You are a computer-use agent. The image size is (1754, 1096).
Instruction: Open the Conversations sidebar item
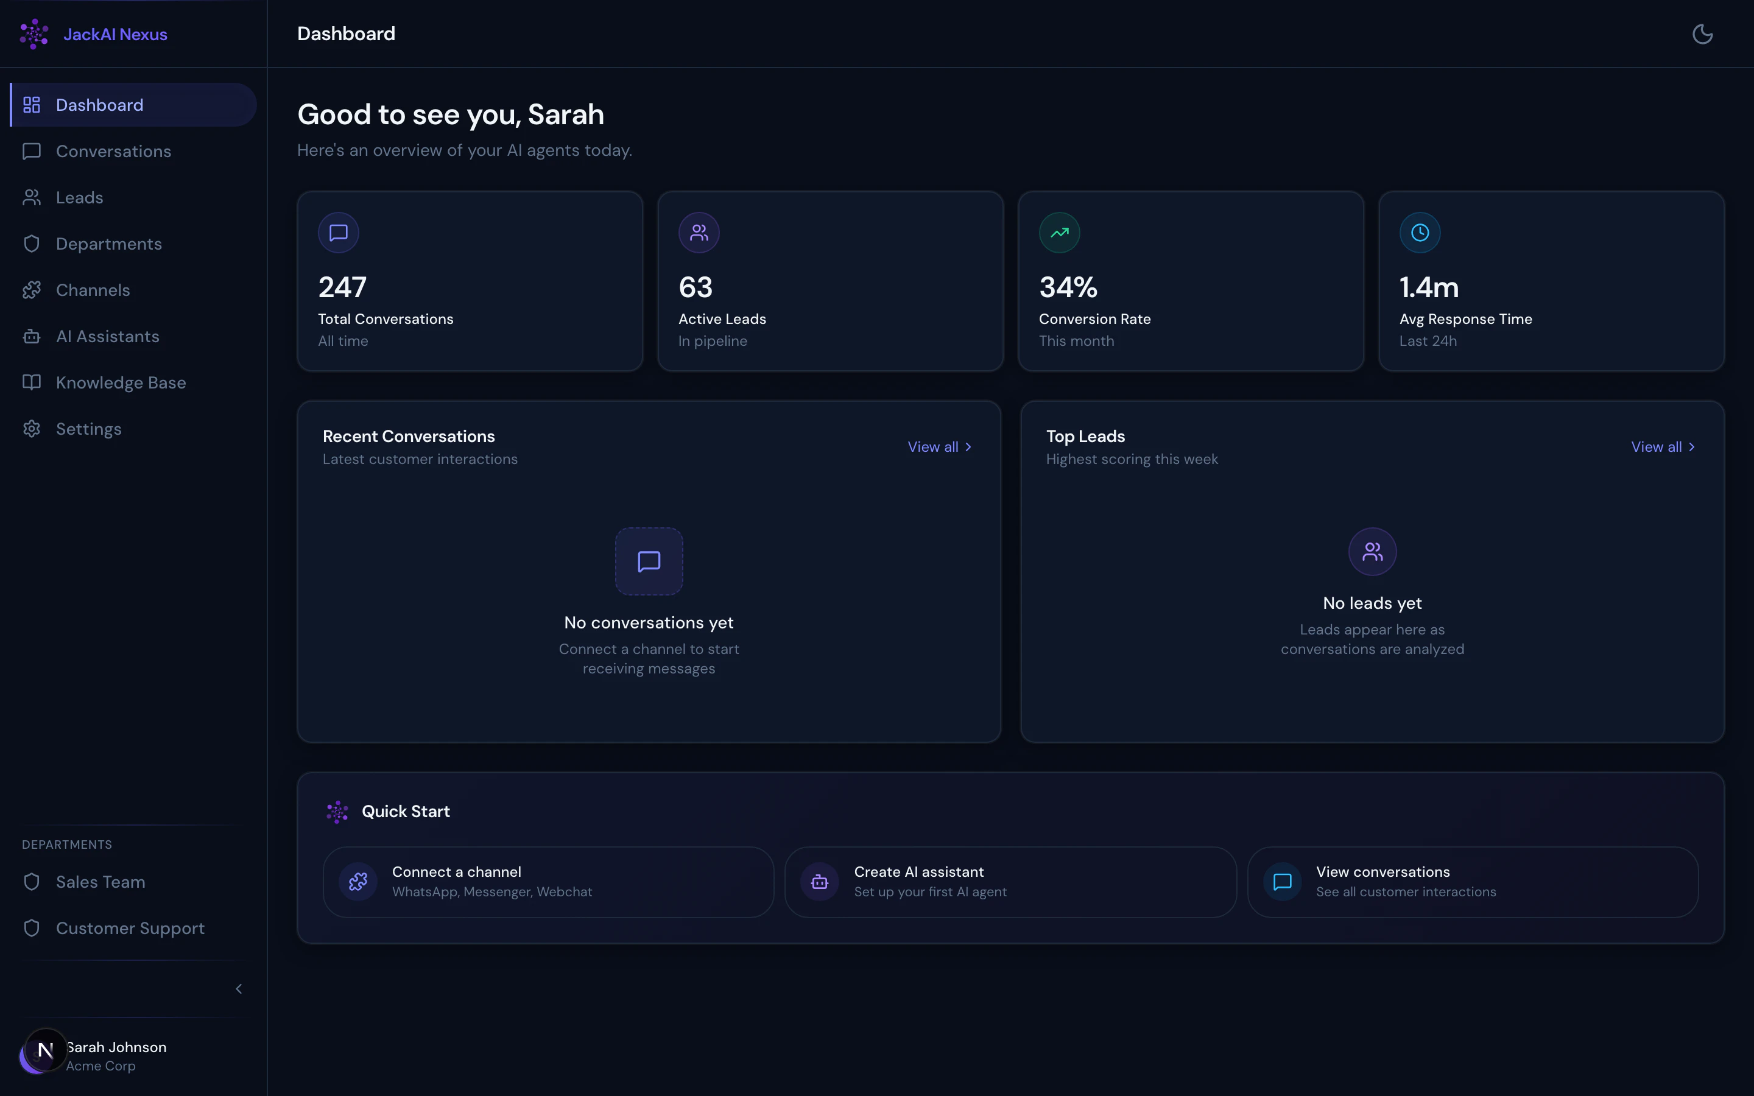(x=113, y=152)
